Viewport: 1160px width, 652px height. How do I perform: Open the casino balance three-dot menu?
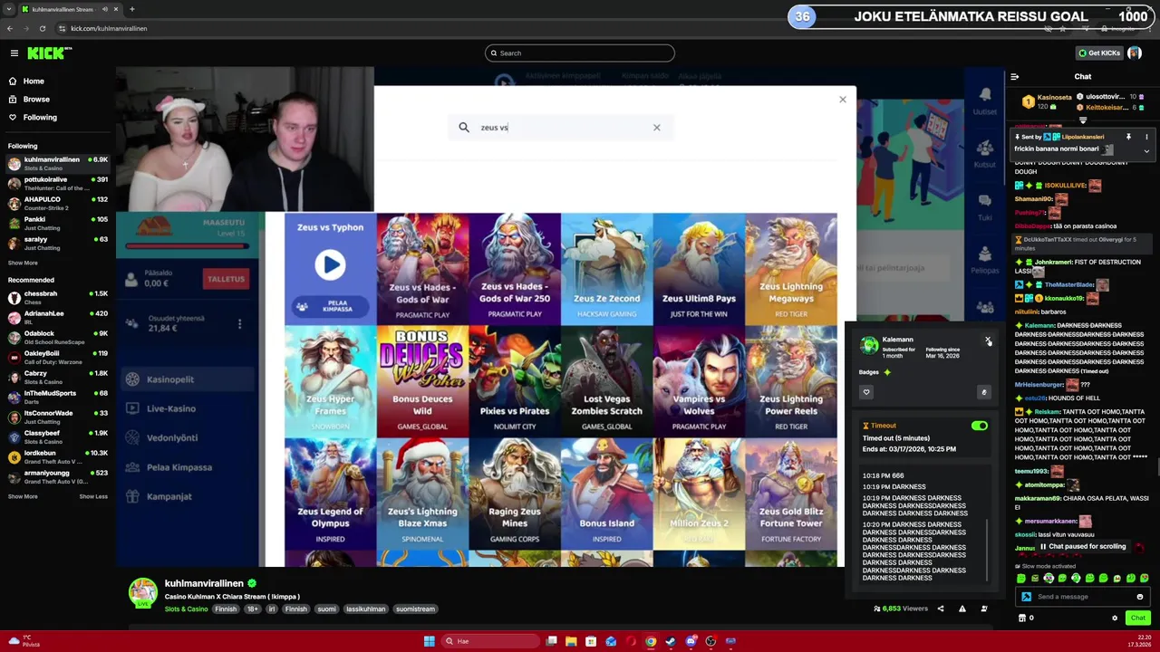(239, 323)
